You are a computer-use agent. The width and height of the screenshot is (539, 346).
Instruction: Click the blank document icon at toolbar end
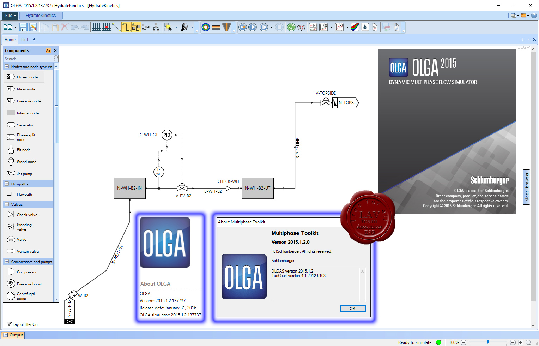[x=396, y=27]
